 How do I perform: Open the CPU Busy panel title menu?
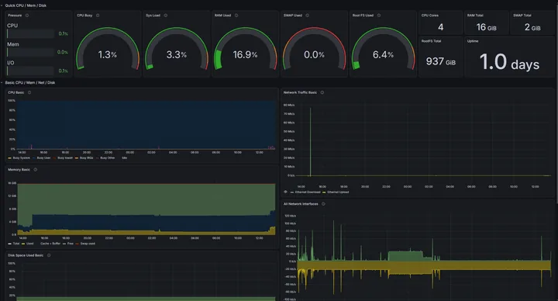(84, 16)
